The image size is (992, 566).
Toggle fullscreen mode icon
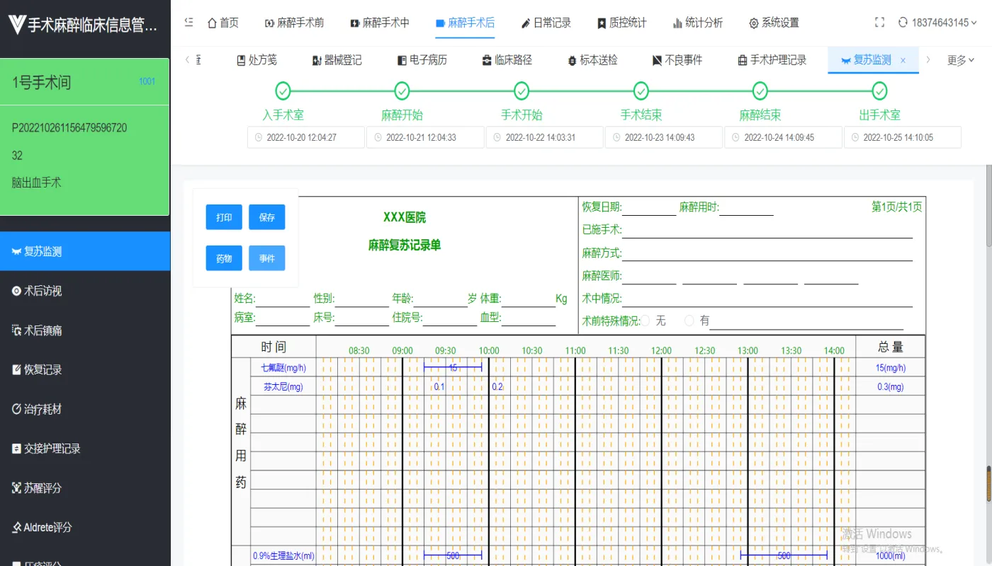pyautogui.click(x=880, y=23)
